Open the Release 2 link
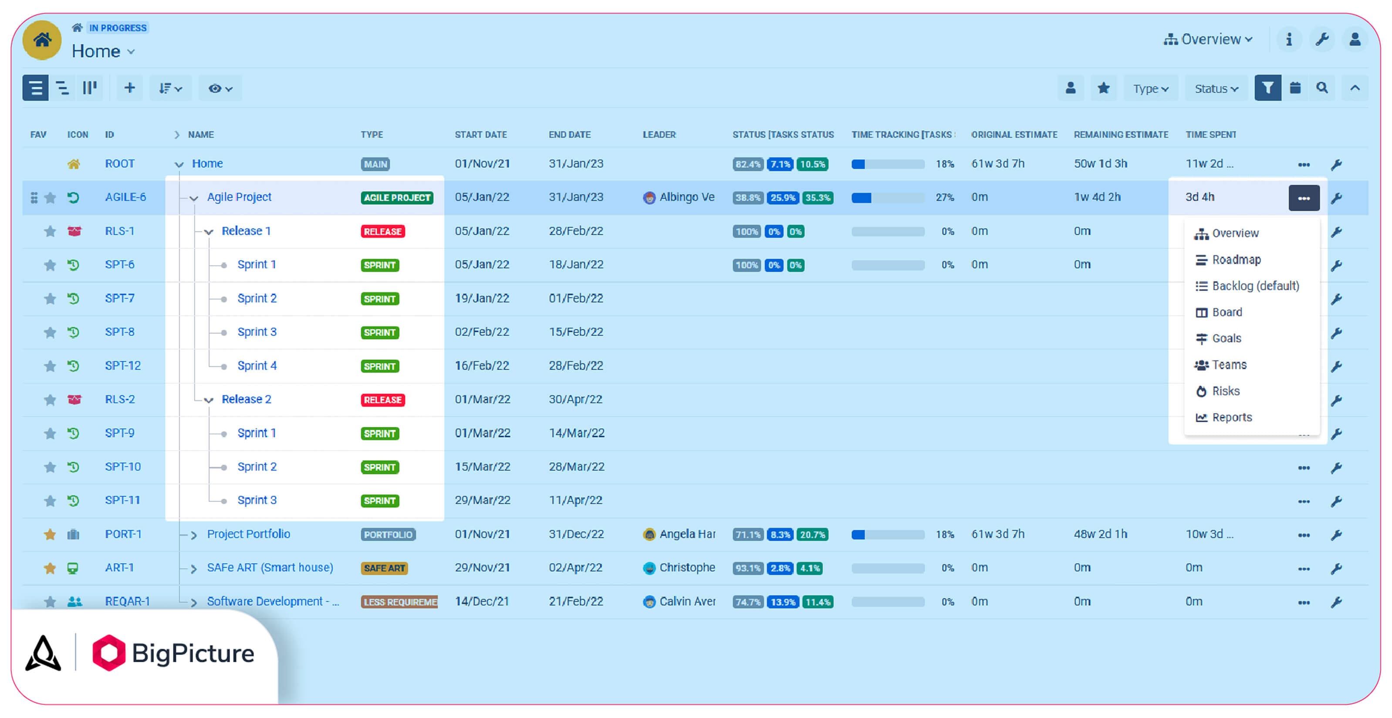Image resolution: width=1392 pixels, height=718 pixels. pyautogui.click(x=247, y=400)
